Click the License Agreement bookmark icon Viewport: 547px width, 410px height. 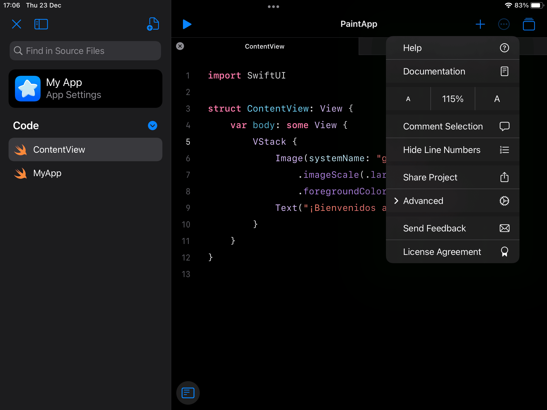[505, 251]
